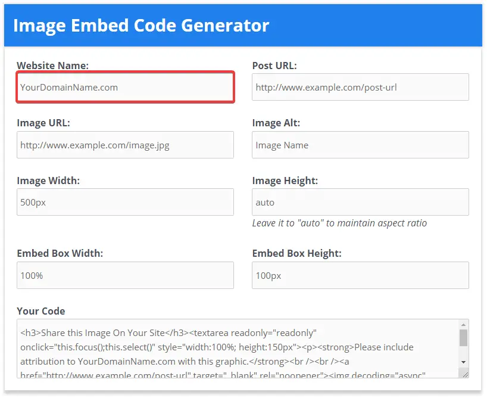Viewport: 487px width, 398px height.
Task: Focus the Post URL text field
Action: (x=360, y=87)
